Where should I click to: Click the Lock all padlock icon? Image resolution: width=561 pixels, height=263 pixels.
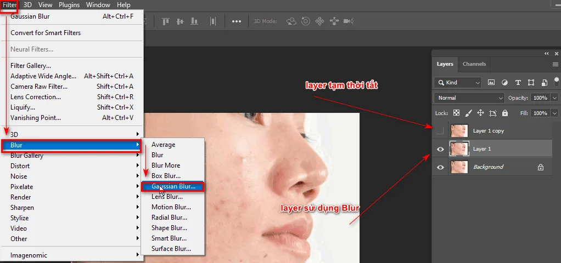(505, 113)
